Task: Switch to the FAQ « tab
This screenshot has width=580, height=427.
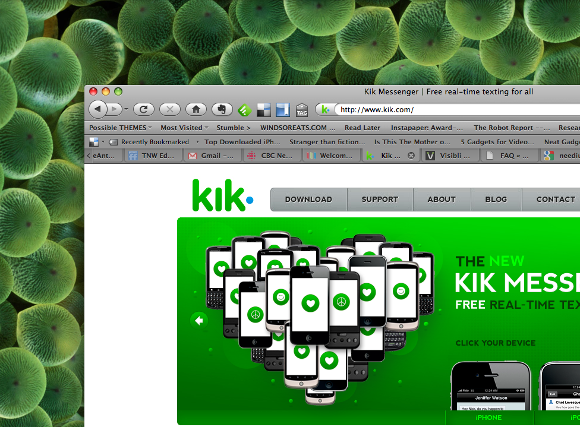Action: tap(510, 156)
